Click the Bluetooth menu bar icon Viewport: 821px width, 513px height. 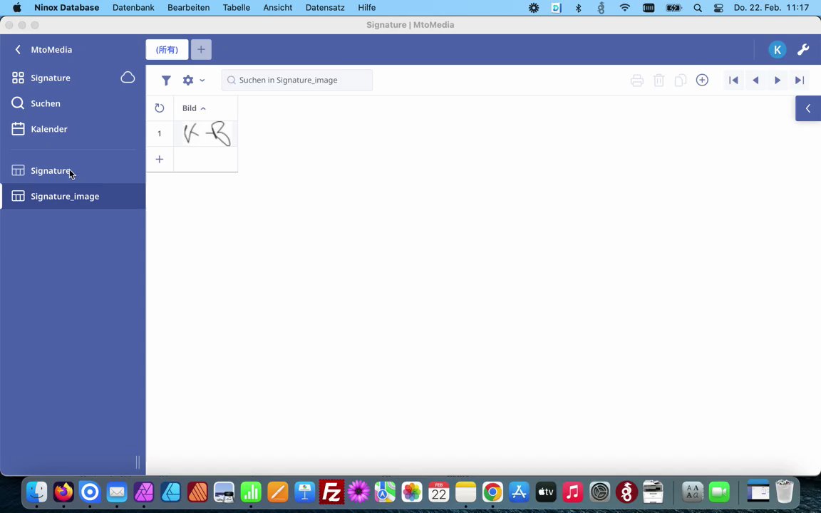click(579, 8)
